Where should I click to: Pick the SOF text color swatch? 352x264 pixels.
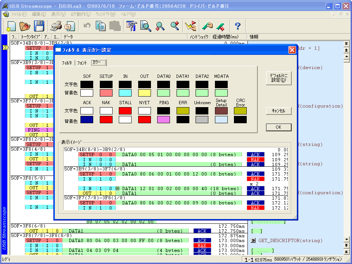coord(87,84)
